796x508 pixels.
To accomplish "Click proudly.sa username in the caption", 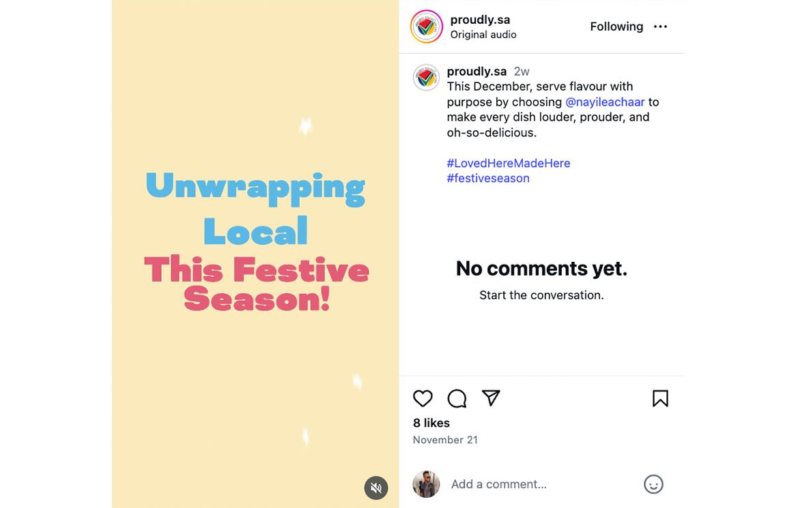I will coord(477,72).
